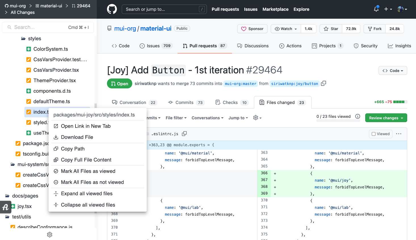The height and width of the screenshot is (240, 416).
Task: Expand Conversations dropdown
Action: 207,118
